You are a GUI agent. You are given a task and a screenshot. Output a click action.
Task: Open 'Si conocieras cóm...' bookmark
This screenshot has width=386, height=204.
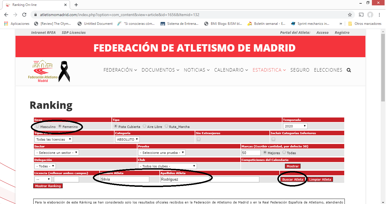coord(136,24)
